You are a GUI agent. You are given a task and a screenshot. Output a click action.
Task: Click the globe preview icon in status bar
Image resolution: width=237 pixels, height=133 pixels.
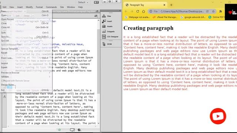[79, 130]
